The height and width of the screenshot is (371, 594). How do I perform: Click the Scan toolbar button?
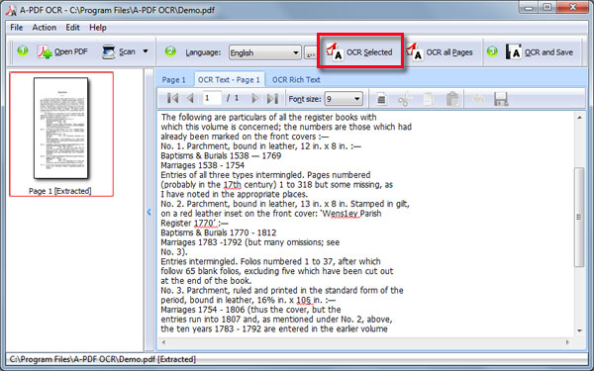click(x=119, y=51)
